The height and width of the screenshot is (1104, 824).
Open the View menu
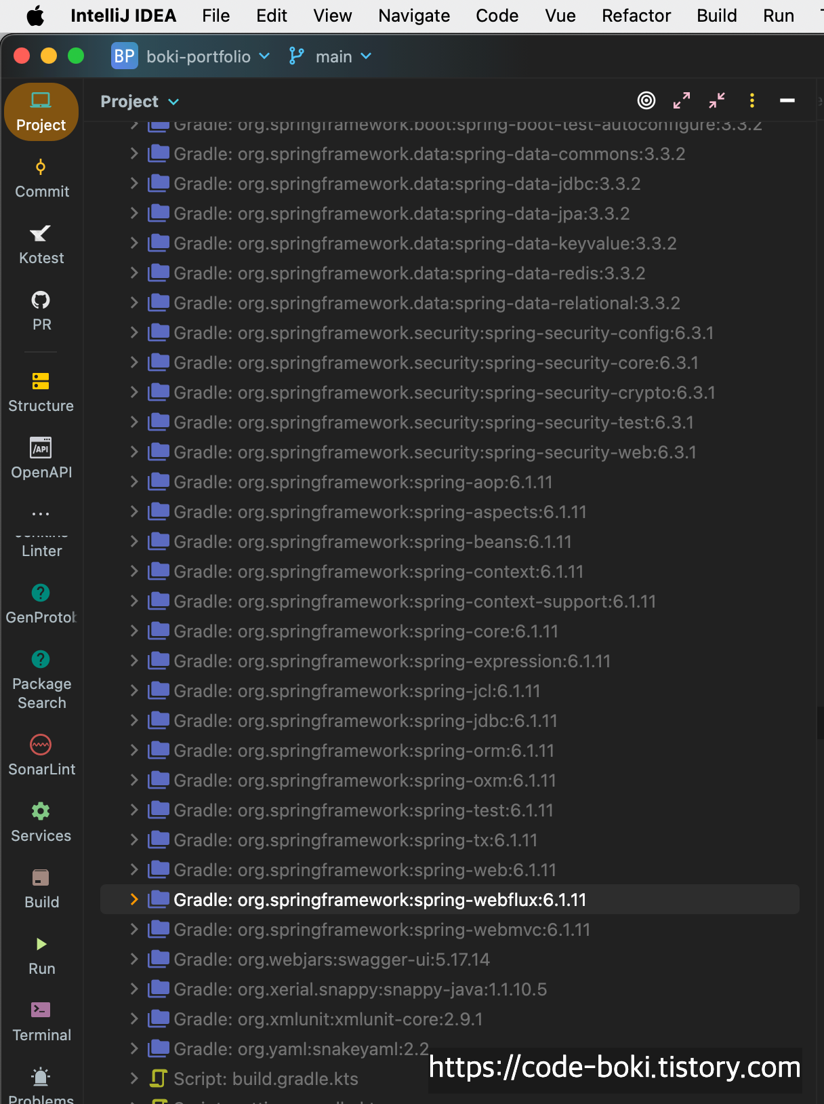tap(333, 16)
